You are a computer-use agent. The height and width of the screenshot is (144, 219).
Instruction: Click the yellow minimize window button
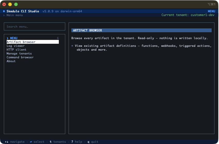click(x=10, y=4)
